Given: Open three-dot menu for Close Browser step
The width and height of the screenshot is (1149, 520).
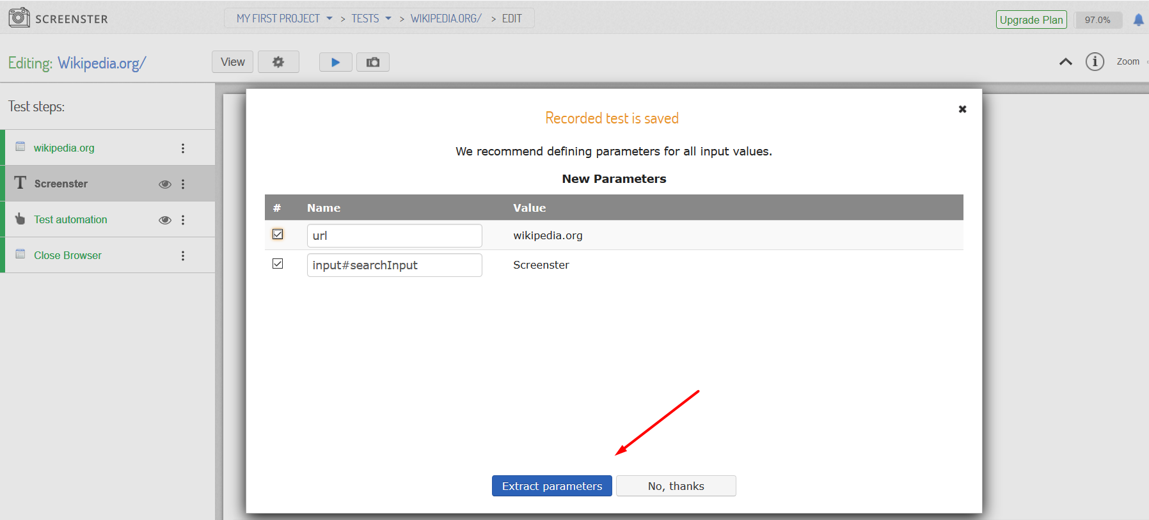Looking at the screenshot, I should (x=183, y=256).
